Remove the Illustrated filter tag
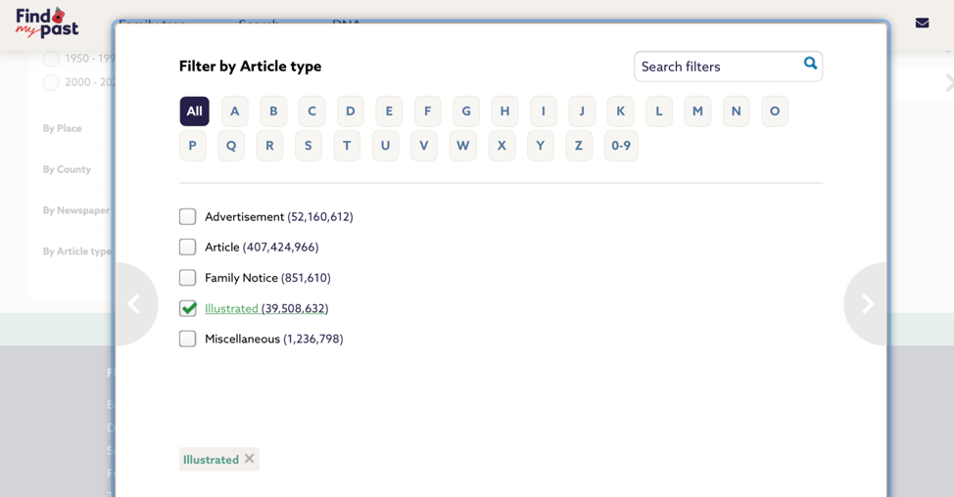 pyautogui.click(x=250, y=459)
